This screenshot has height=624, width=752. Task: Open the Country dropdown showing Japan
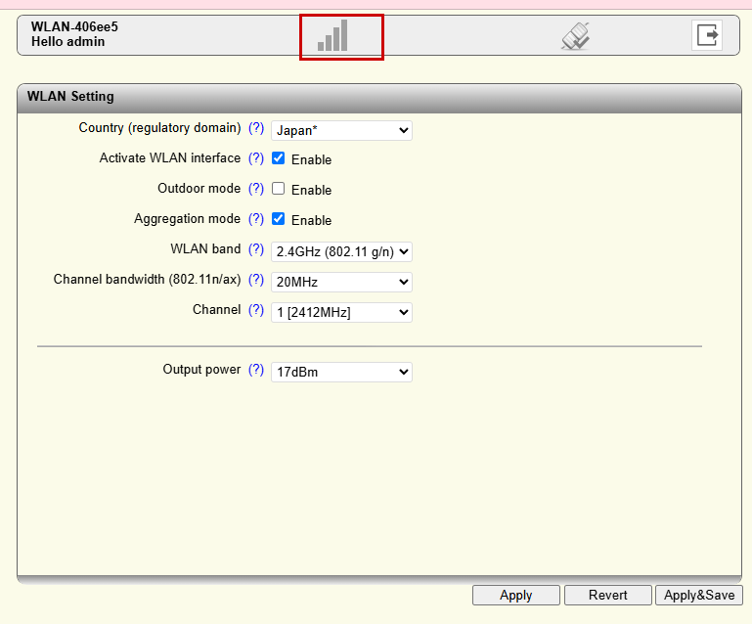point(341,130)
